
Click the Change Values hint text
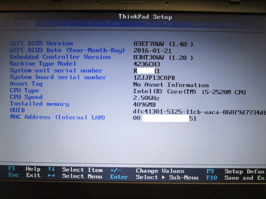tap(160, 171)
